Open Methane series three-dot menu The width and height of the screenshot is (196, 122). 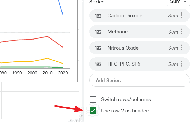(182, 32)
